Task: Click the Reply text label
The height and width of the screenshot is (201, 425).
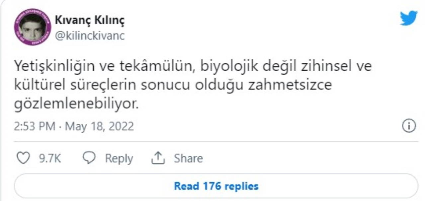Action: coord(119,158)
